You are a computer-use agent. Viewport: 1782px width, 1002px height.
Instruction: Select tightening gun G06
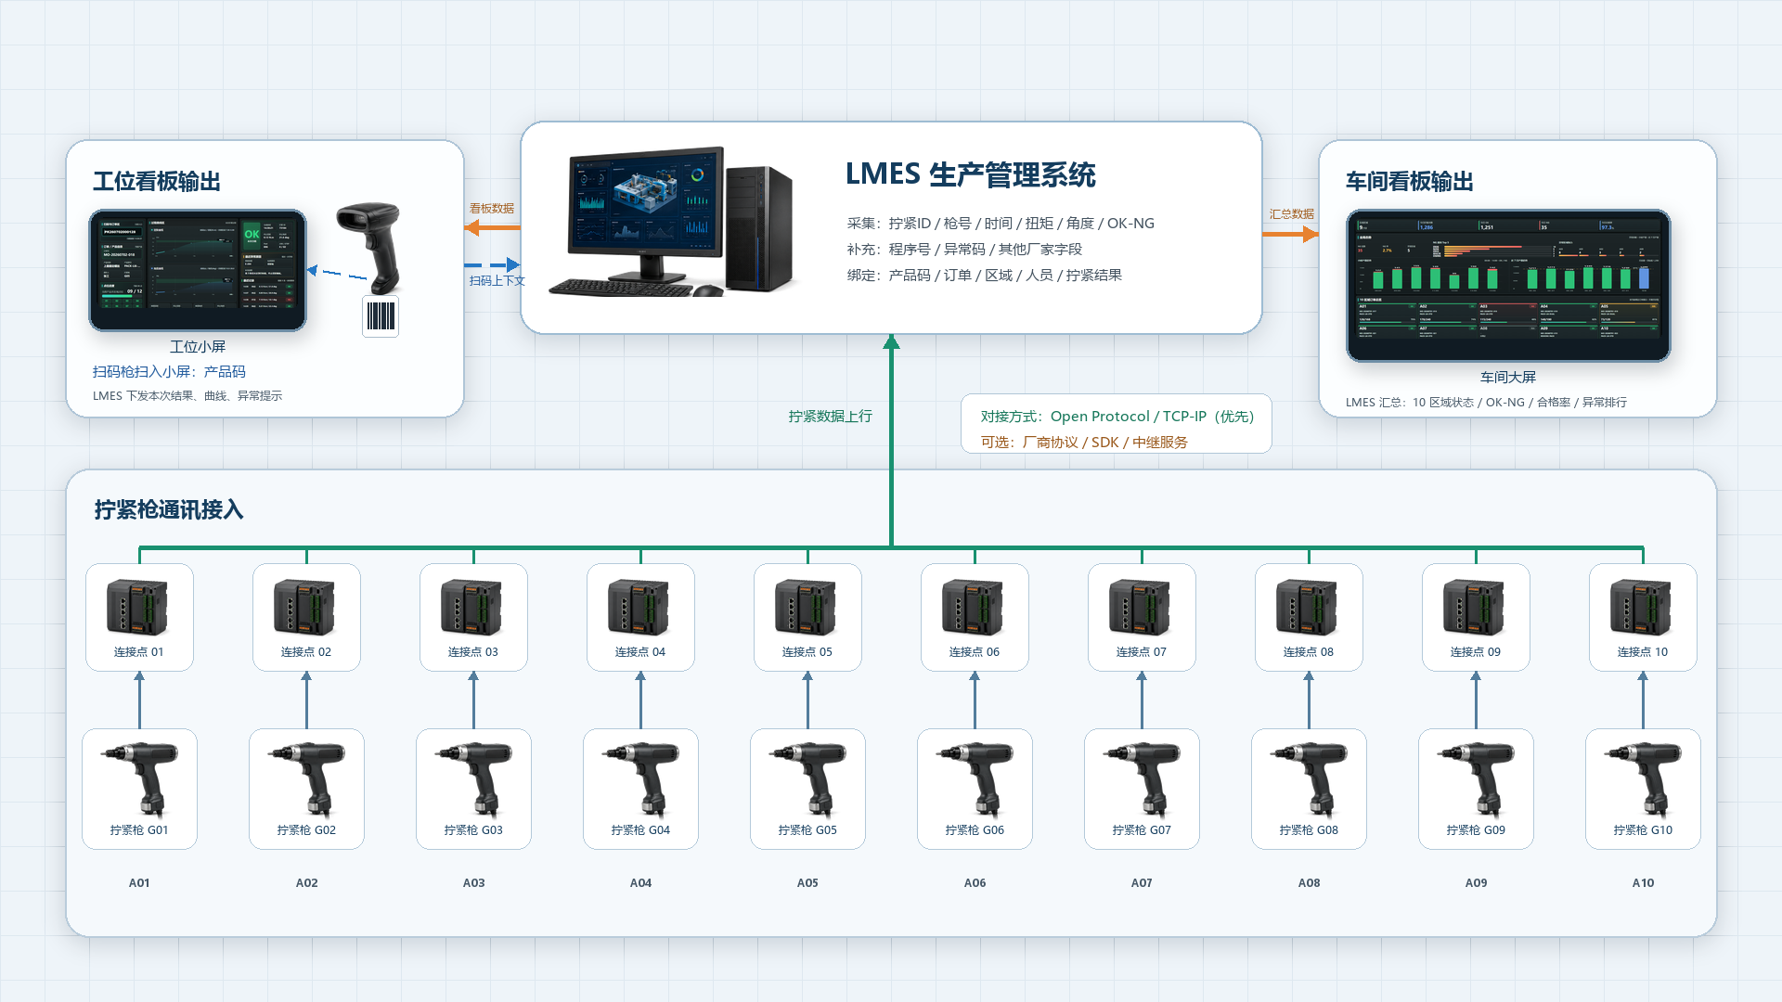click(975, 780)
